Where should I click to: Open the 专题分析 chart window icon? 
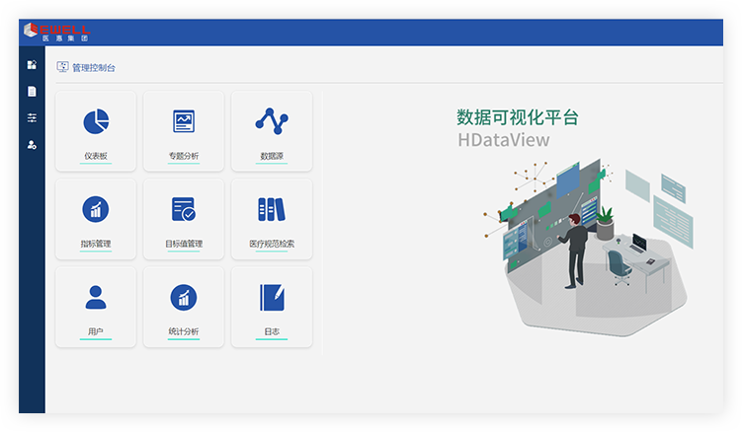[x=184, y=121]
